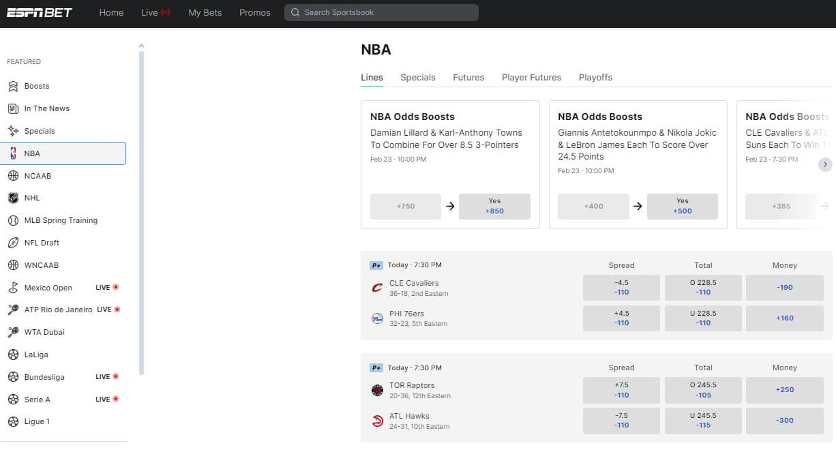Screen dimensions: 836x450
Task: Choose 76ers moneyline +160
Action: tap(785, 318)
